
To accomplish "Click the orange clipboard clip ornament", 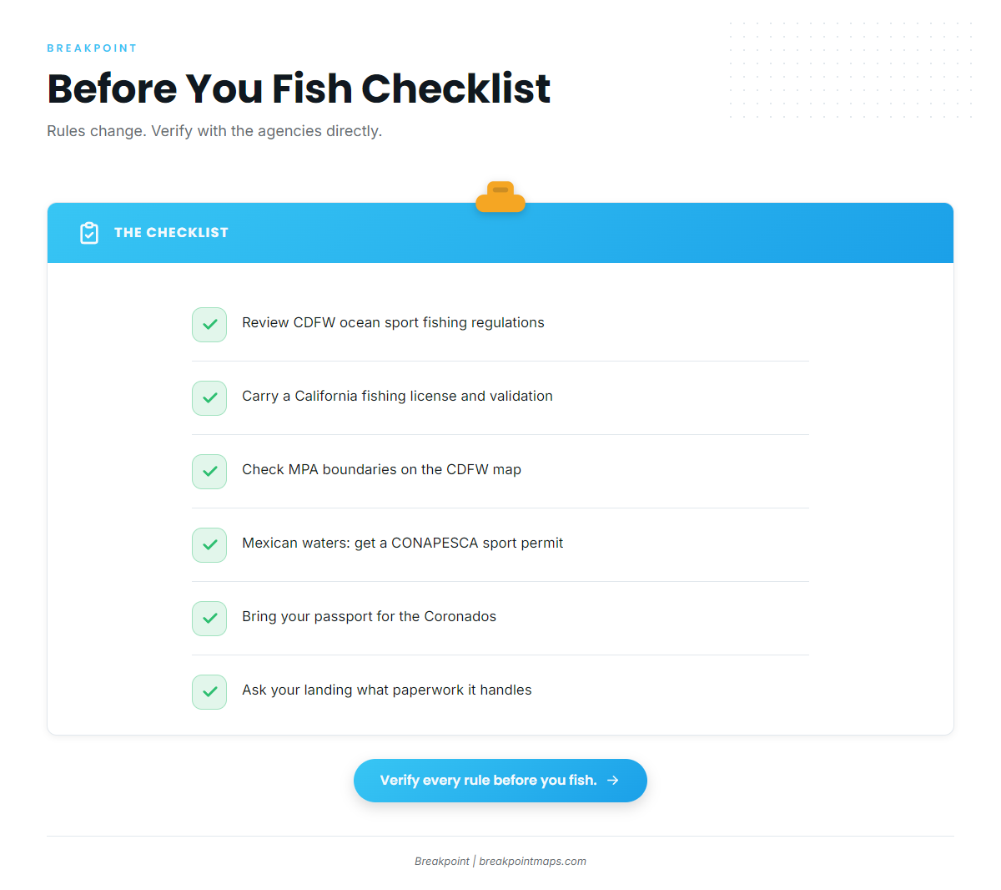I will [500, 197].
